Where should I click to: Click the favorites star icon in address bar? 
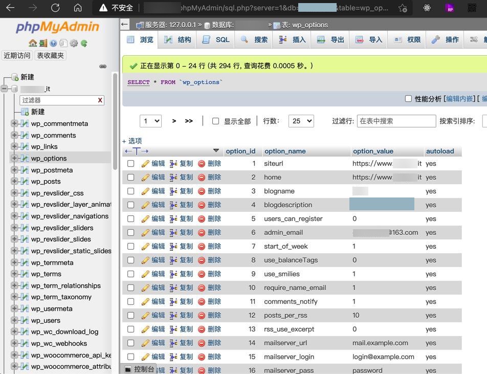(403, 8)
